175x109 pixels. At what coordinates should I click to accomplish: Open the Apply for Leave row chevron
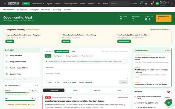38,56
